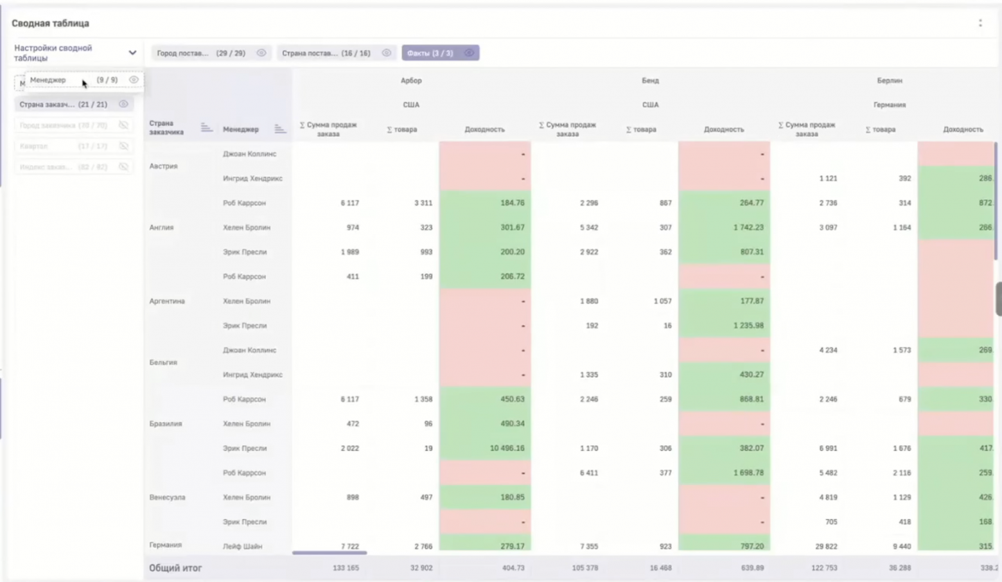
Task: Toggle eye icon on Город поставки chip
Action: pyautogui.click(x=261, y=53)
